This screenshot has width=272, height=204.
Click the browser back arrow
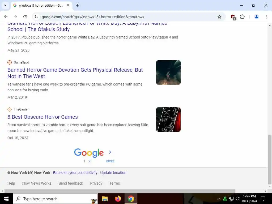6,17
